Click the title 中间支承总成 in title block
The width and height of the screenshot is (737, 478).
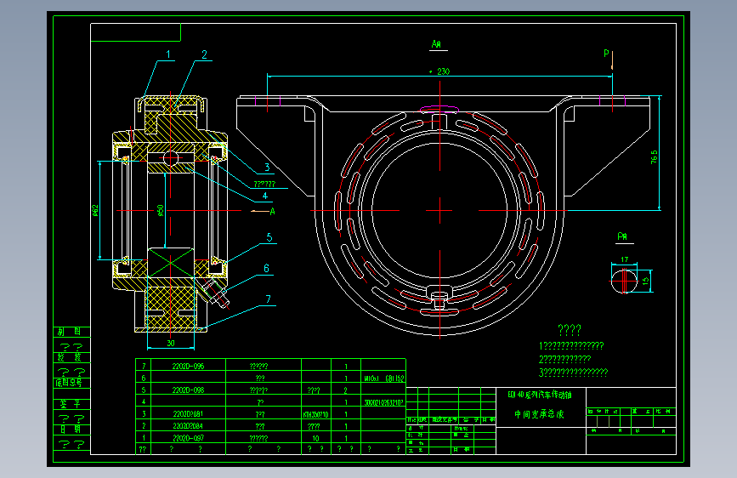[539, 414]
